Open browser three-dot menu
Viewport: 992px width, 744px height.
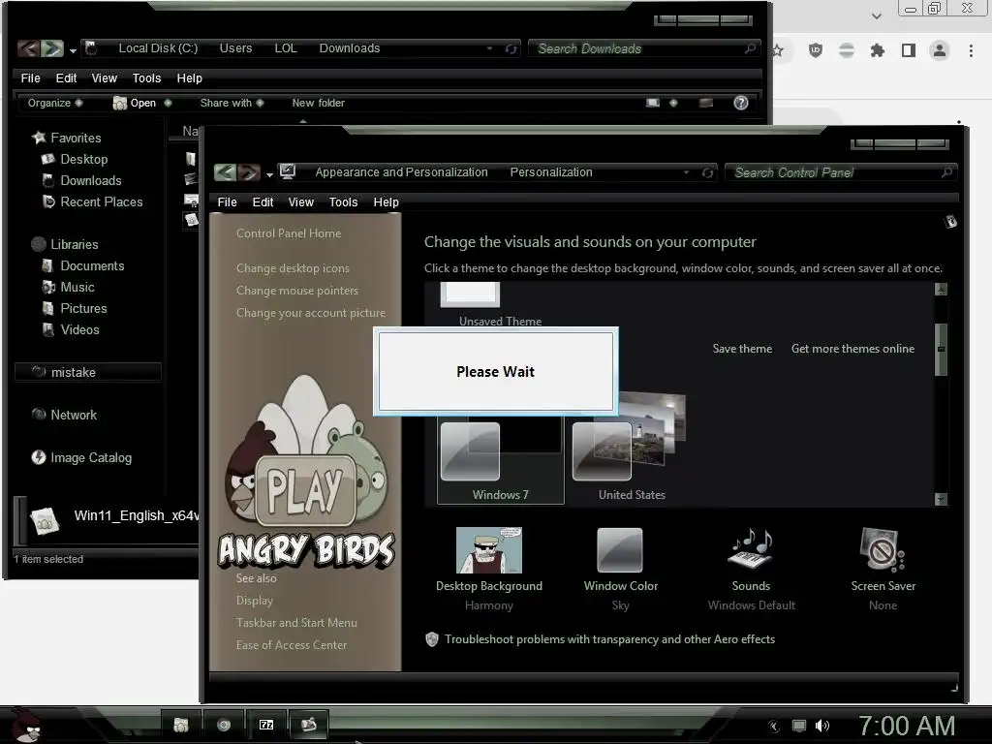coord(971,50)
